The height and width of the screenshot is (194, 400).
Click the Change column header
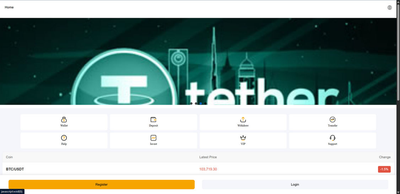(385, 157)
